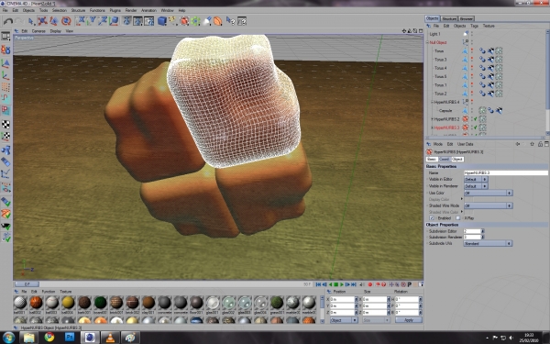Click the Undo arrow in the toolbar
This screenshot has width=550, height=344.
coord(7,21)
